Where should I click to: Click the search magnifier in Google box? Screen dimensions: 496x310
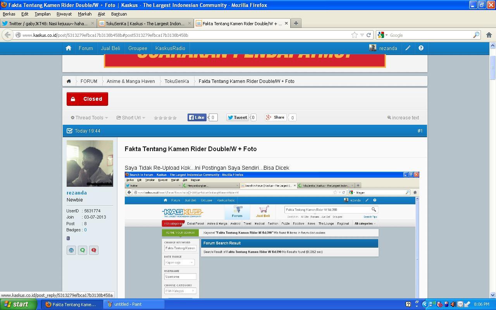(x=476, y=35)
